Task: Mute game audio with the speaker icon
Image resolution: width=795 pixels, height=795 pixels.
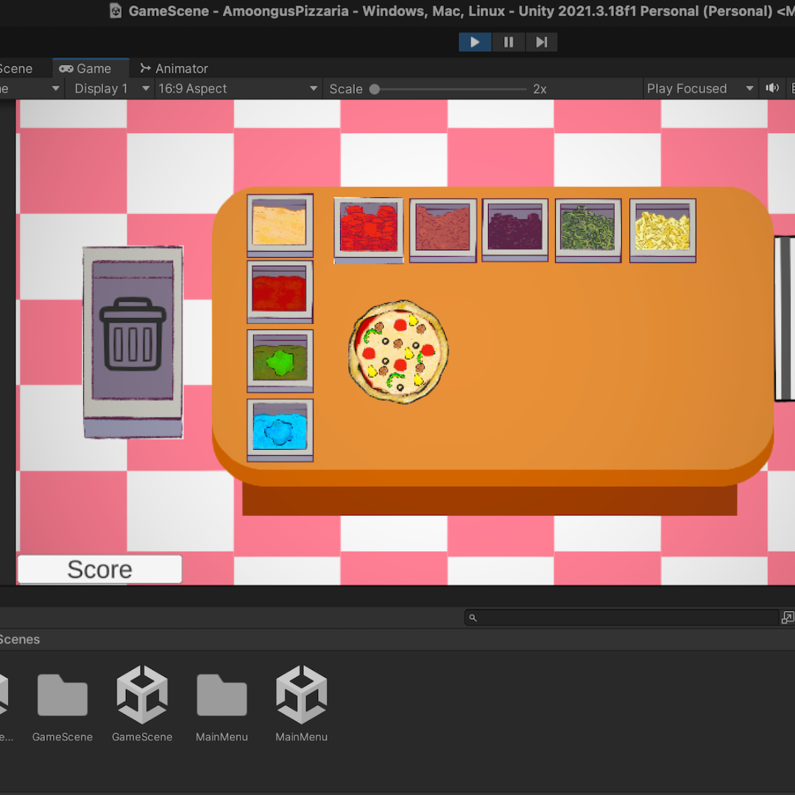Action: (771, 88)
